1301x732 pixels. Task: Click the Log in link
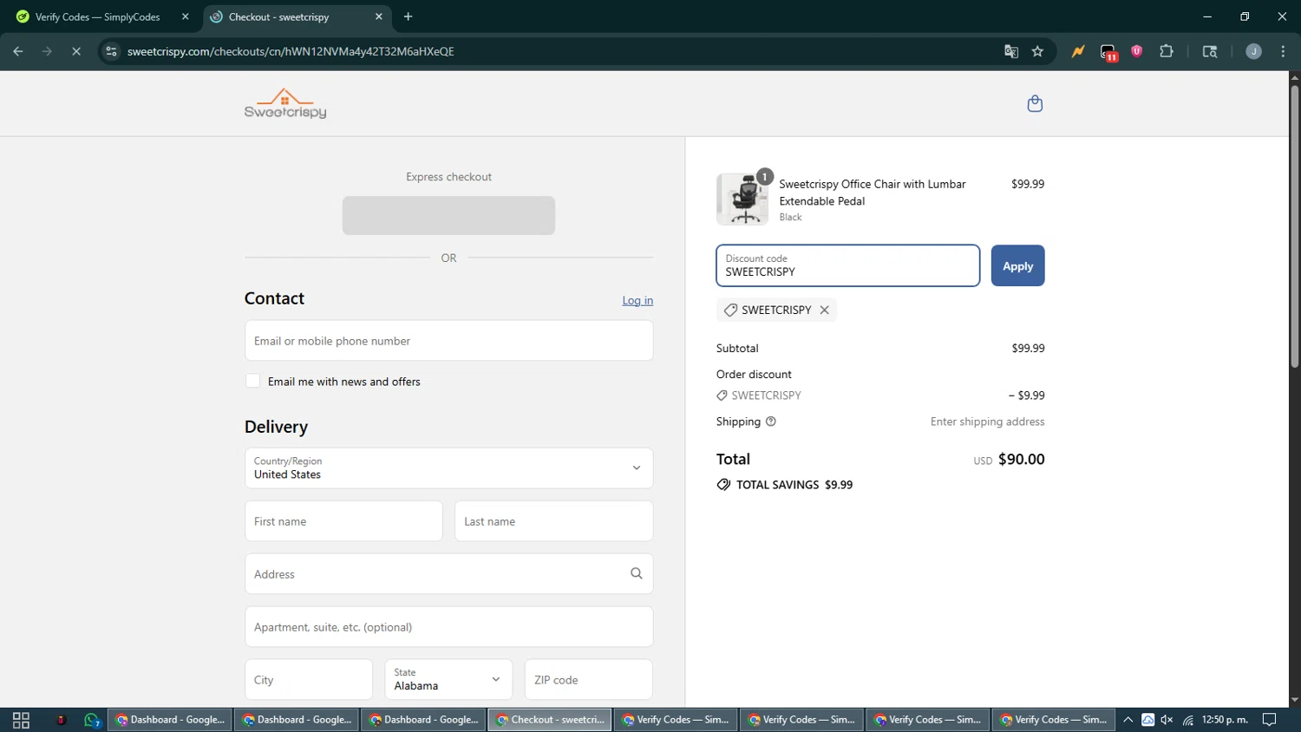pos(637,300)
